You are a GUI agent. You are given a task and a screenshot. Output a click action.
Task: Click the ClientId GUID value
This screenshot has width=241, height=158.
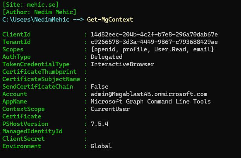154,35
